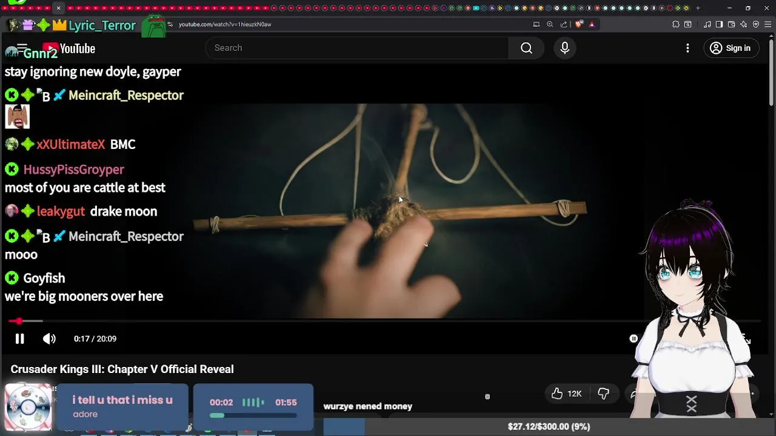The width and height of the screenshot is (776, 436).
Task: Open the YouTube settings three-dot menu
Action: click(x=687, y=48)
